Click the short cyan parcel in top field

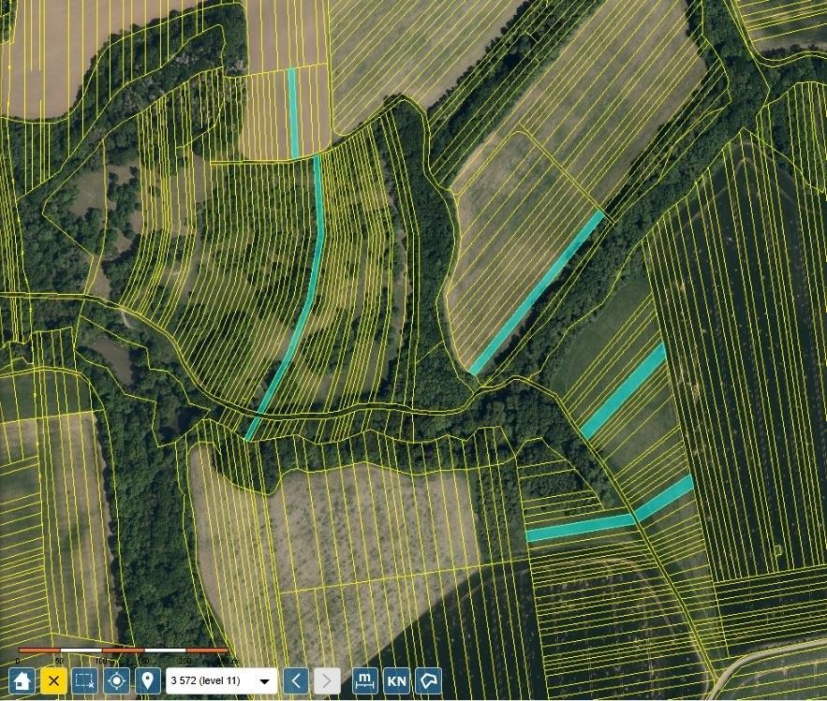293,112
